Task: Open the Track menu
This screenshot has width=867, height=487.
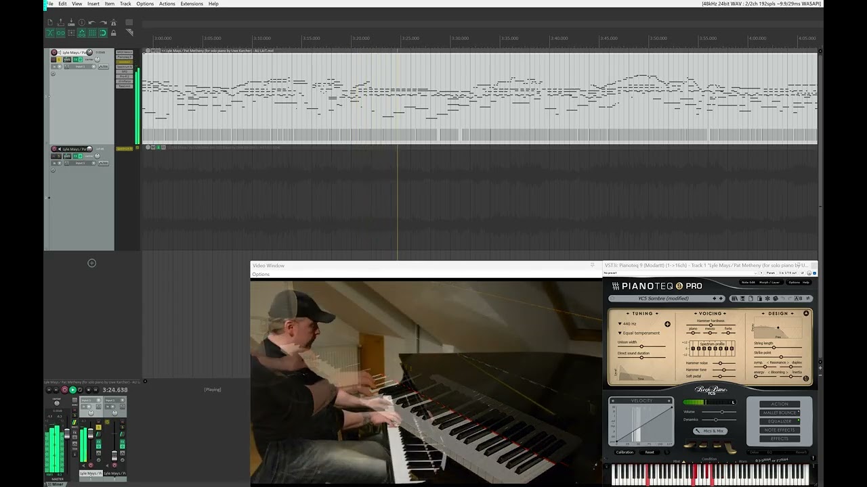Action: point(125,3)
